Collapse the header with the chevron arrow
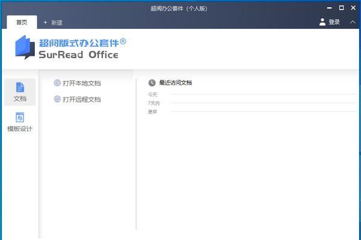The width and height of the screenshot is (361, 240). pos(352,22)
